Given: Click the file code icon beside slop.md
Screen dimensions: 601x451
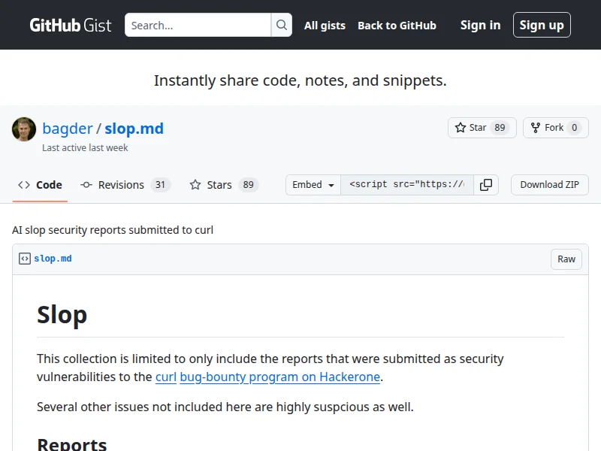Looking at the screenshot, I should coord(25,259).
